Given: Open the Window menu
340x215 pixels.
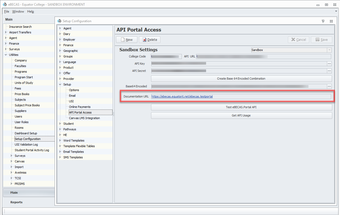Looking at the screenshot, I should click(18, 11).
